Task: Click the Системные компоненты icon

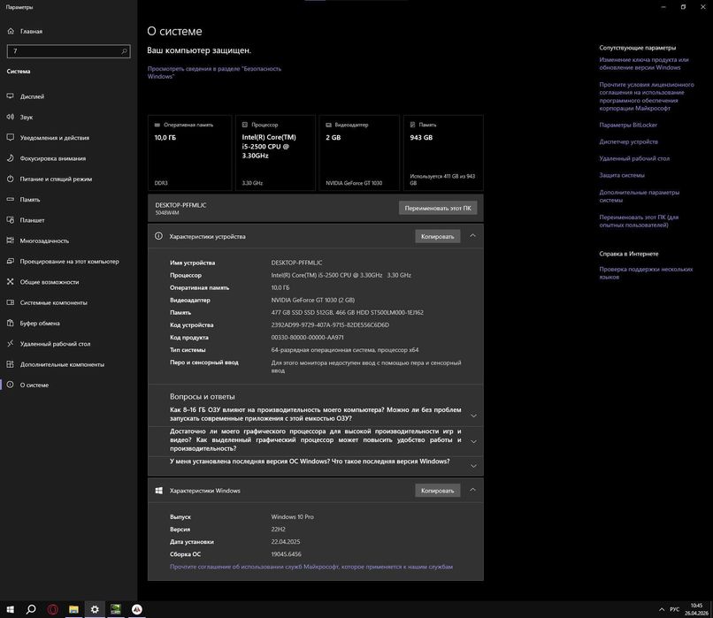Action: [x=11, y=302]
